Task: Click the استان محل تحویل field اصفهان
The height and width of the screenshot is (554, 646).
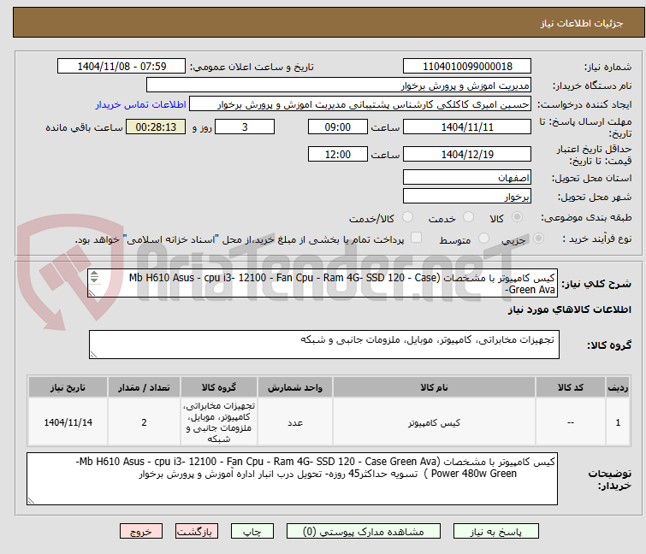Action: [x=467, y=177]
